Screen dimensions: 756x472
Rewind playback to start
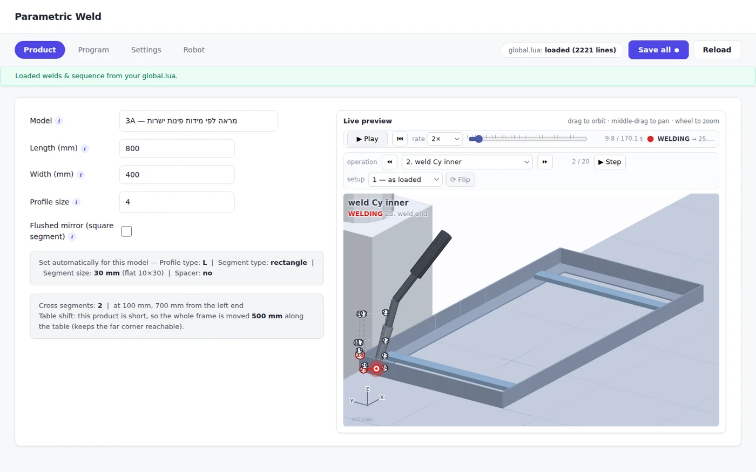click(x=400, y=139)
